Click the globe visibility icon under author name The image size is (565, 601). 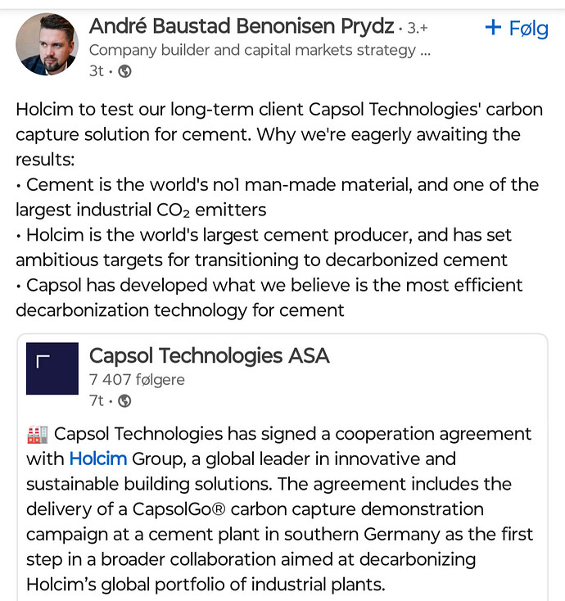(x=124, y=71)
